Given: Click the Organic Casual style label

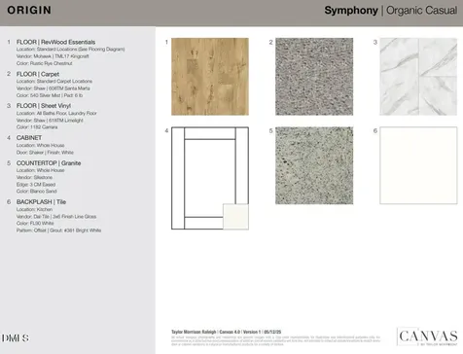Looking at the screenshot, I should [x=421, y=11].
